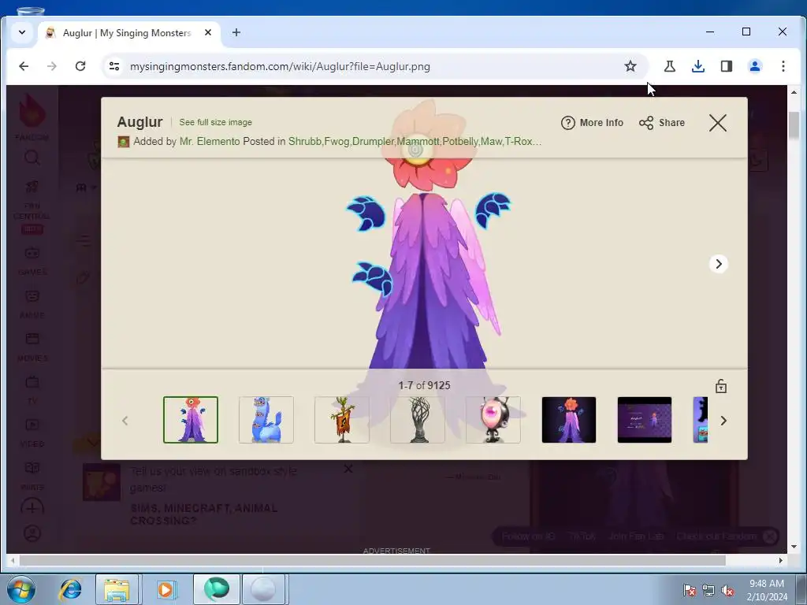Open the Shrubb posted-in link

(305, 141)
